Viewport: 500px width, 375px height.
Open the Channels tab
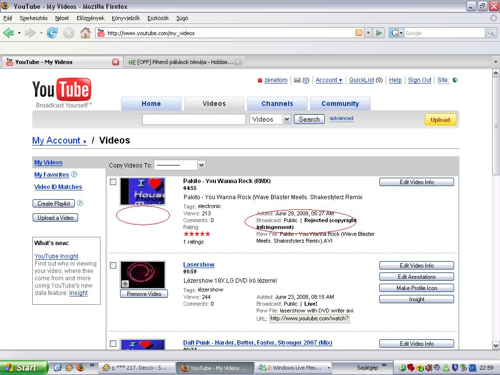pyautogui.click(x=277, y=104)
